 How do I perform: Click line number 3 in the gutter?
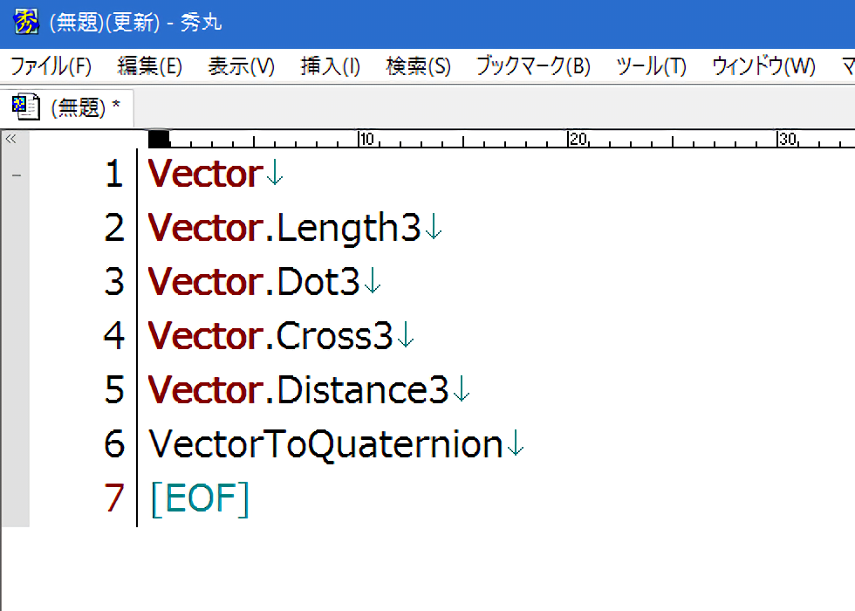(x=114, y=283)
